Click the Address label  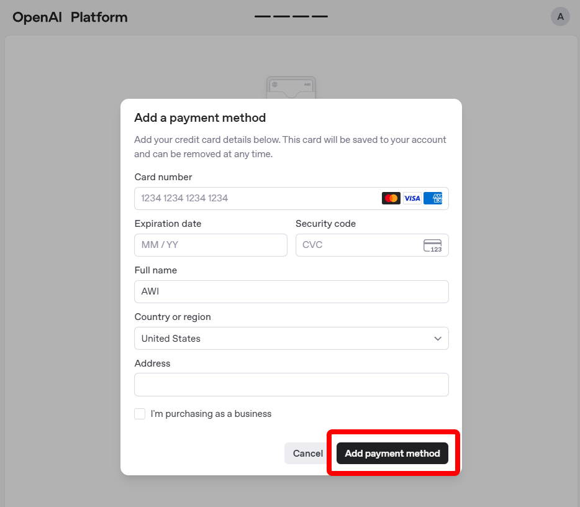point(152,363)
